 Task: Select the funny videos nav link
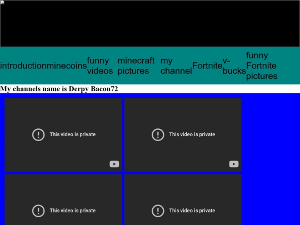100,66
